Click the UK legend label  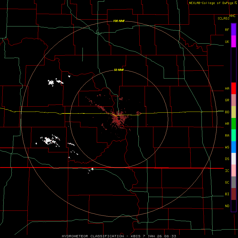[x=227, y=42]
